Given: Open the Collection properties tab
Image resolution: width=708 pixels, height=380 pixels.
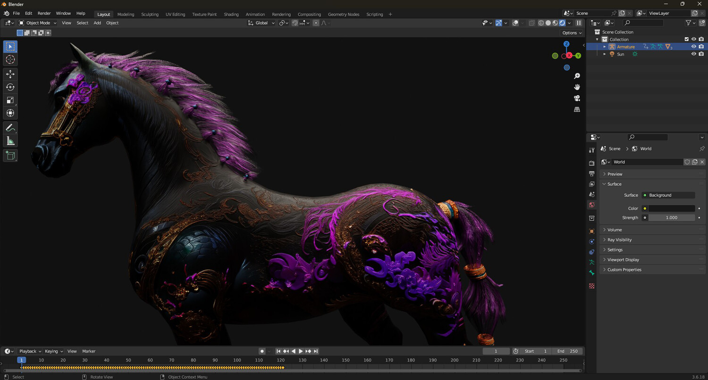Looking at the screenshot, I should [592, 218].
